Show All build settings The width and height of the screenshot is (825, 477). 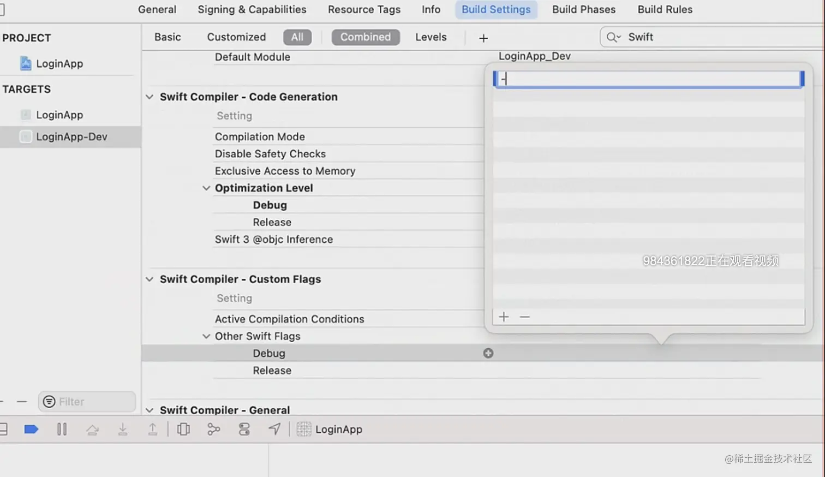pyautogui.click(x=297, y=37)
